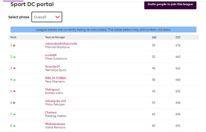206x132 pixels.
Task: Click the GW column header
Action: (154, 37)
